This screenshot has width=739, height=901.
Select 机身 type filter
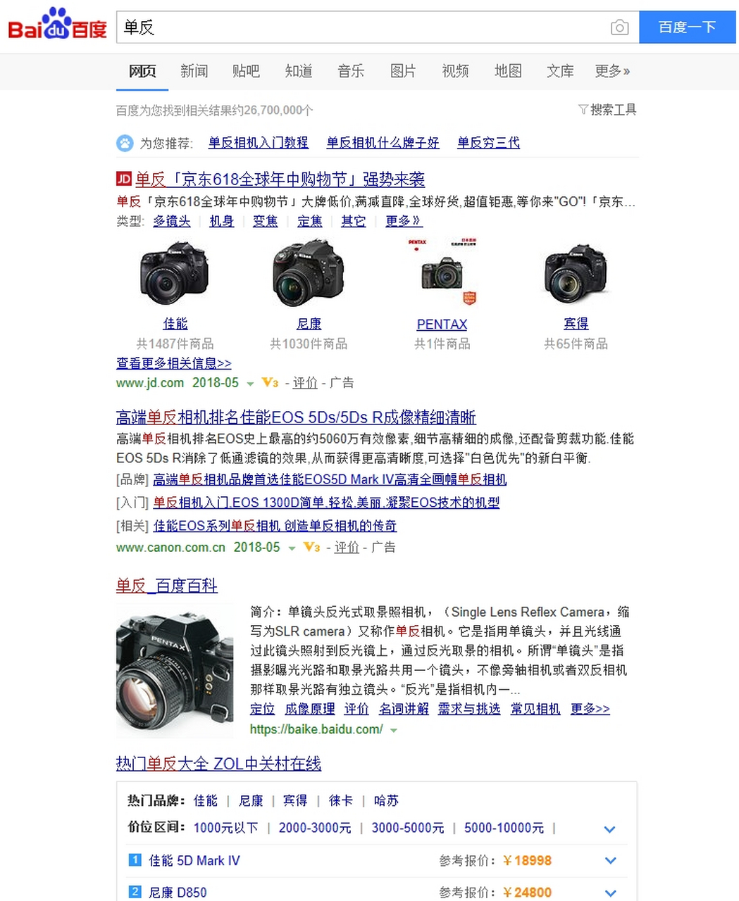tap(221, 221)
